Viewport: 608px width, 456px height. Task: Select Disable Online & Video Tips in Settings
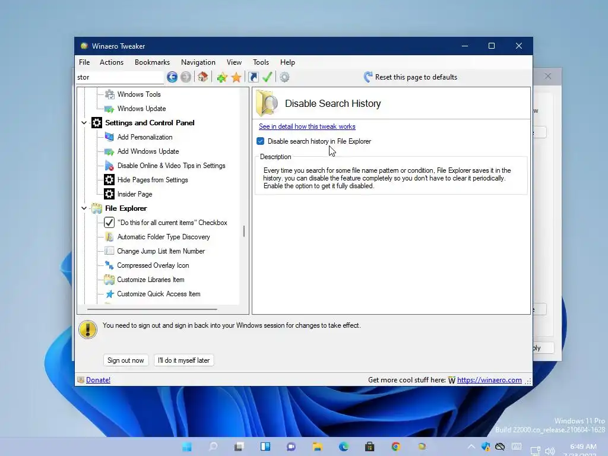171,166
